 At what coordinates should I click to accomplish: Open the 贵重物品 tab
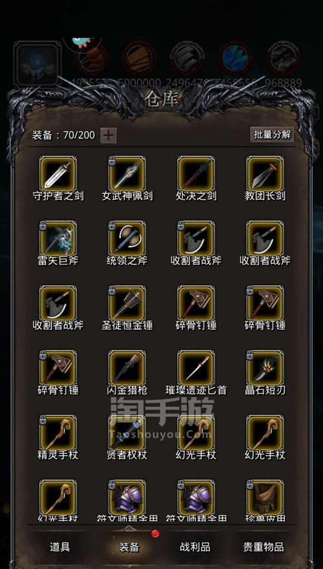pos(264,547)
